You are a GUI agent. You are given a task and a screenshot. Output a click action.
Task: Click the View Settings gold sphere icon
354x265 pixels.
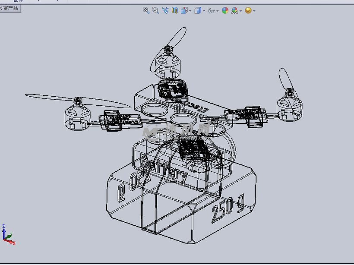pyautogui.click(x=248, y=10)
